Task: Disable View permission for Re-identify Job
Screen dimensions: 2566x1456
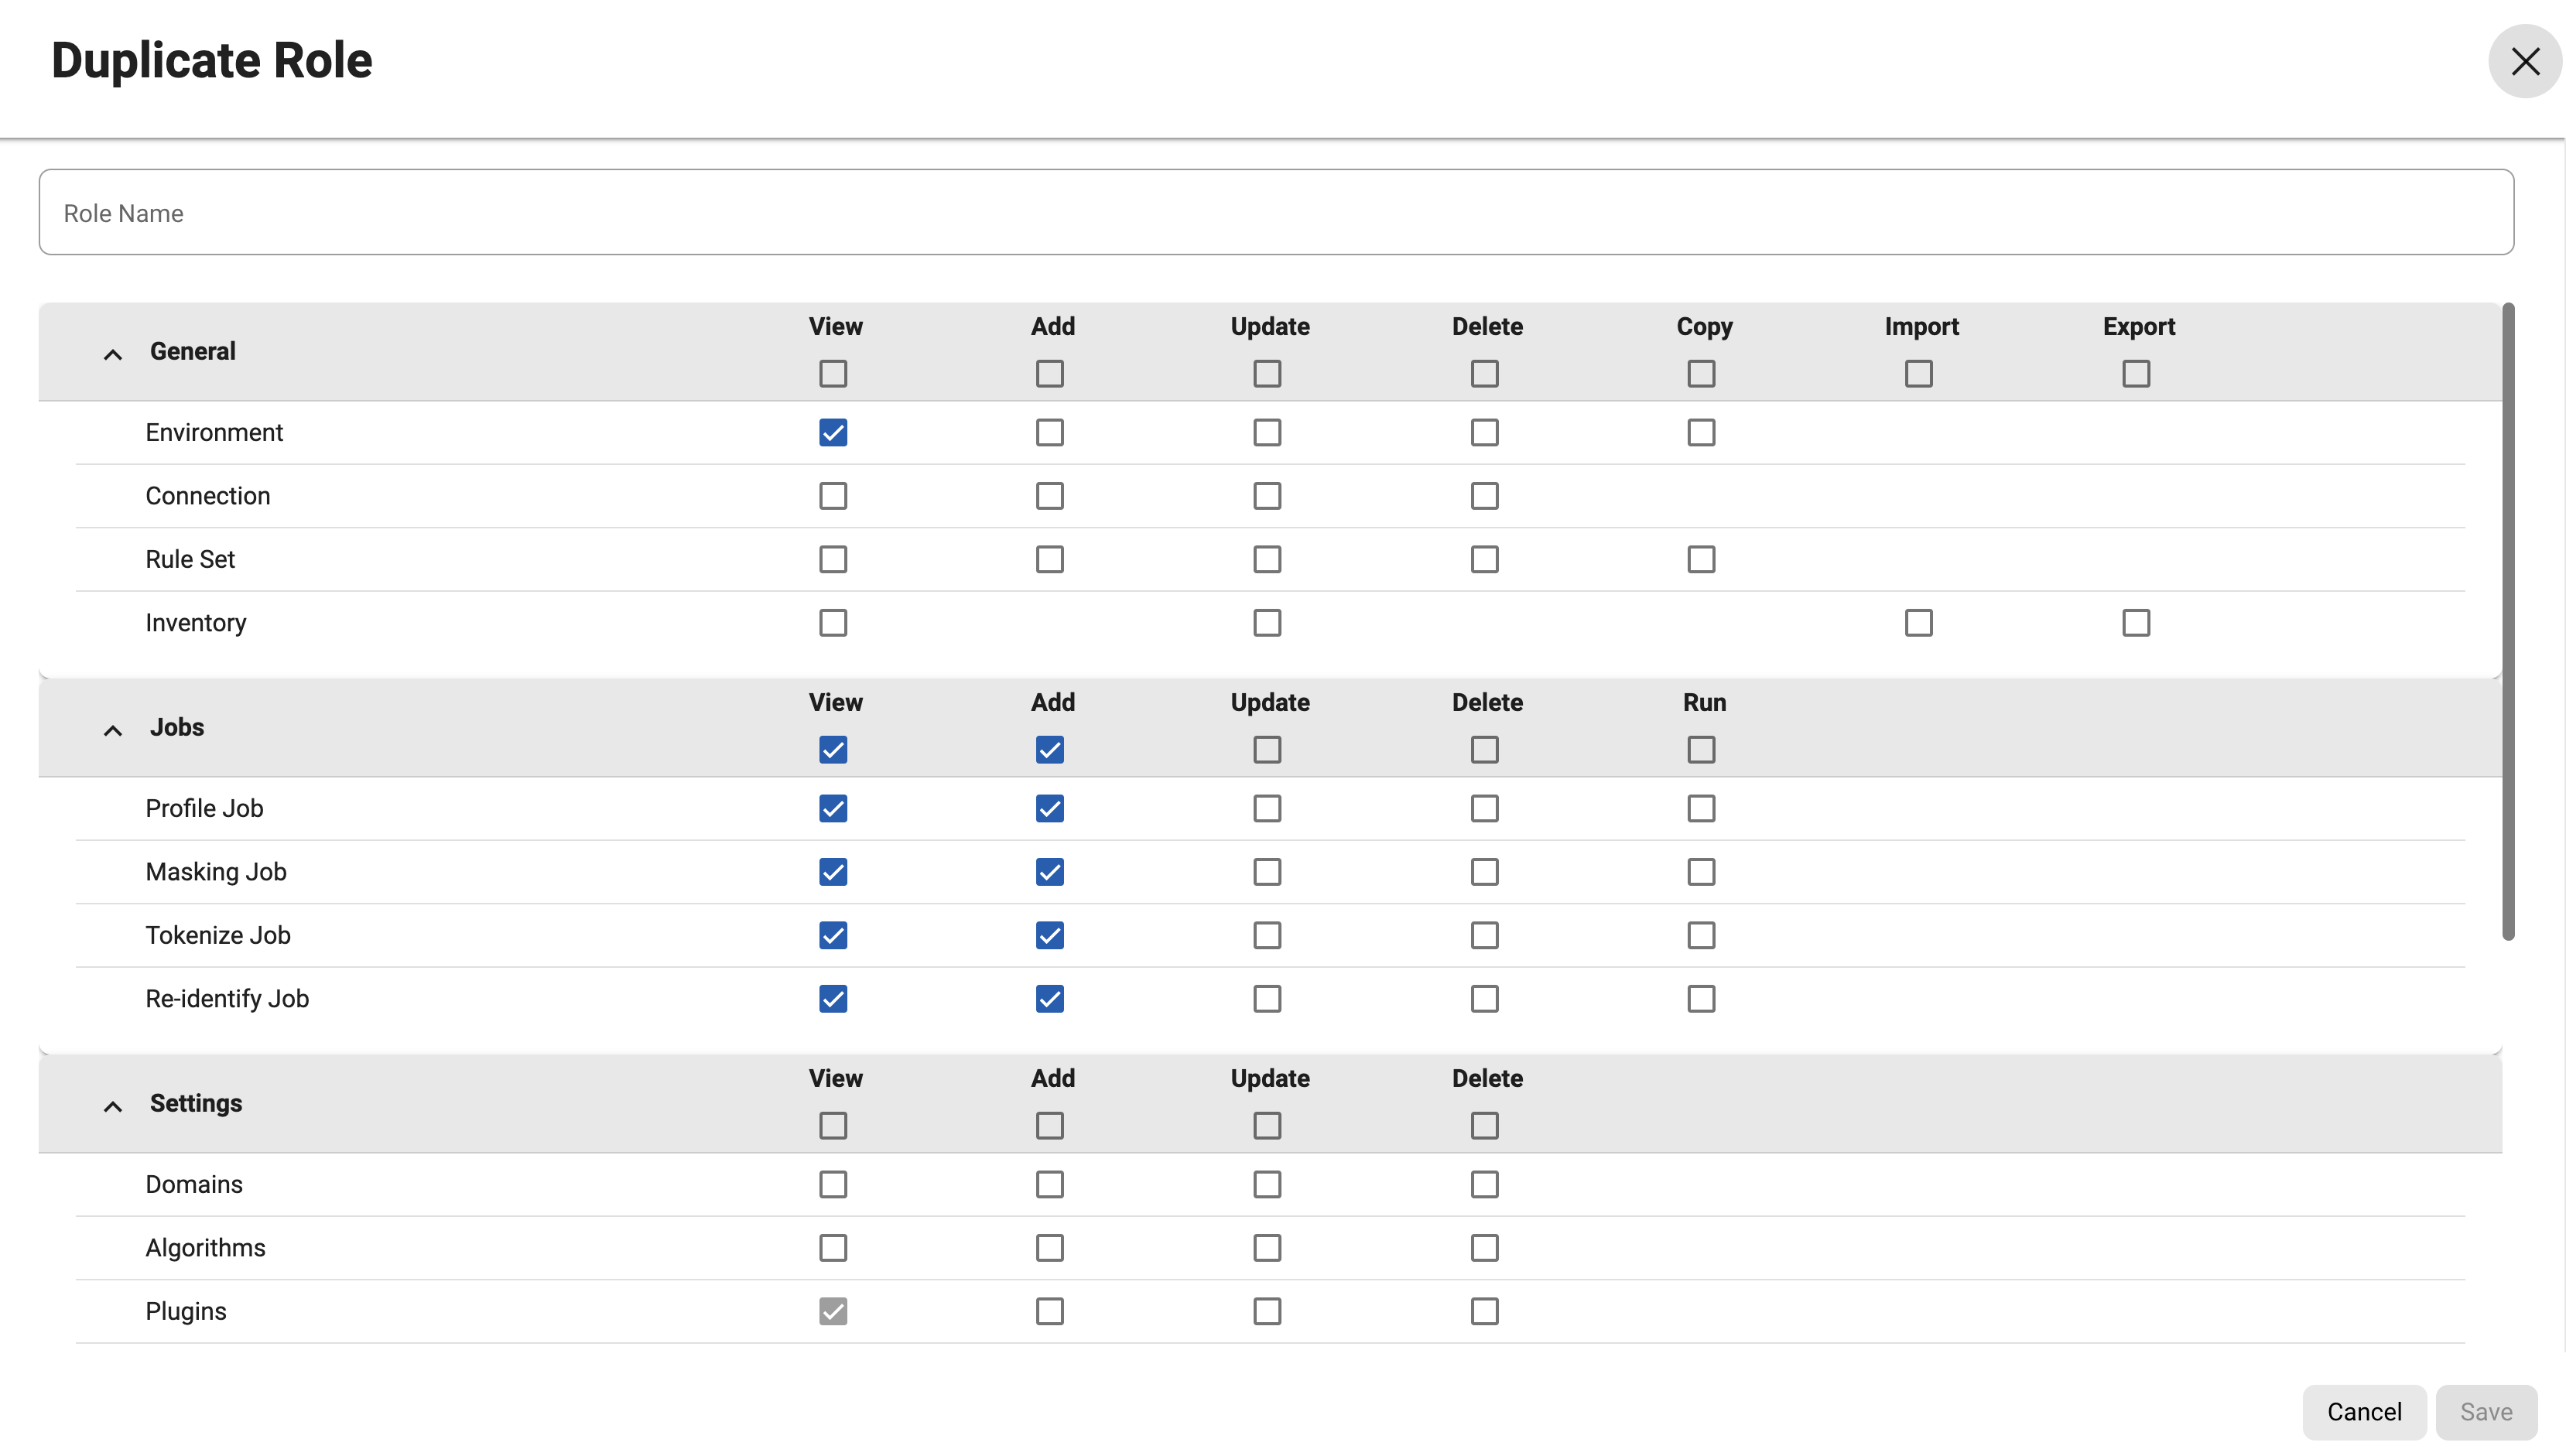Action: [x=833, y=998]
